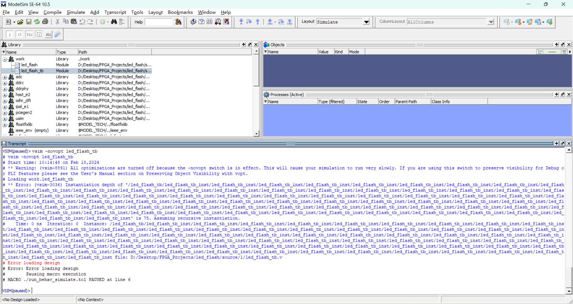Click inside the Help search input field
This screenshot has width=573, height=304.
(x=158, y=22)
